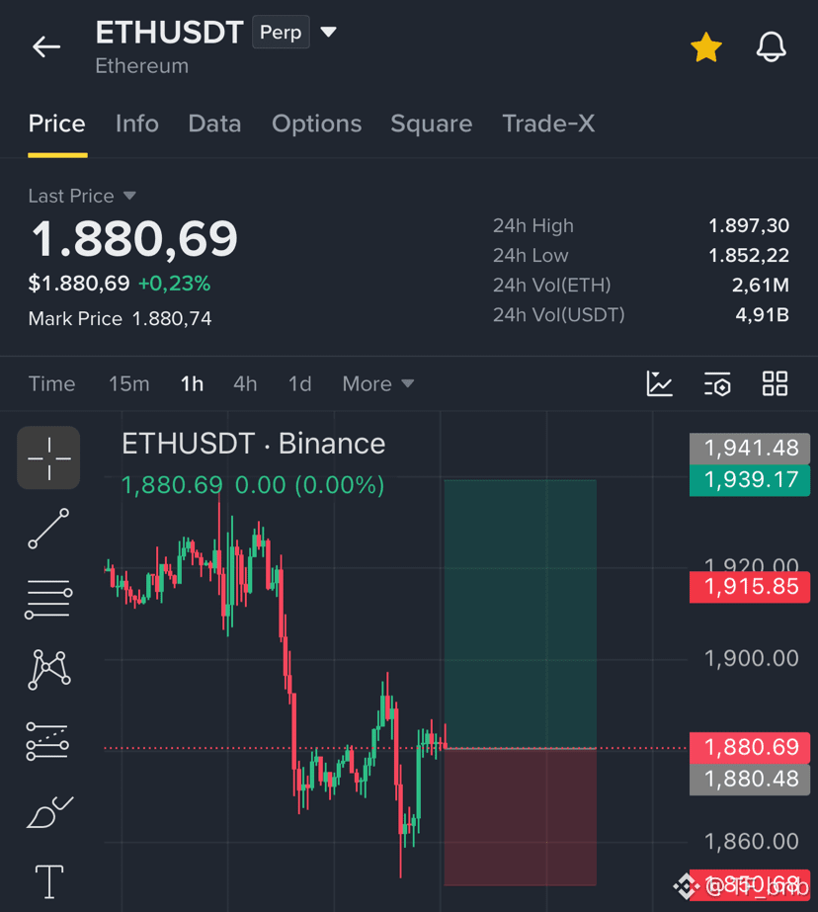This screenshot has height=912, width=818.
Task: Select the long/short position projection tool
Action: click(x=47, y=741)
